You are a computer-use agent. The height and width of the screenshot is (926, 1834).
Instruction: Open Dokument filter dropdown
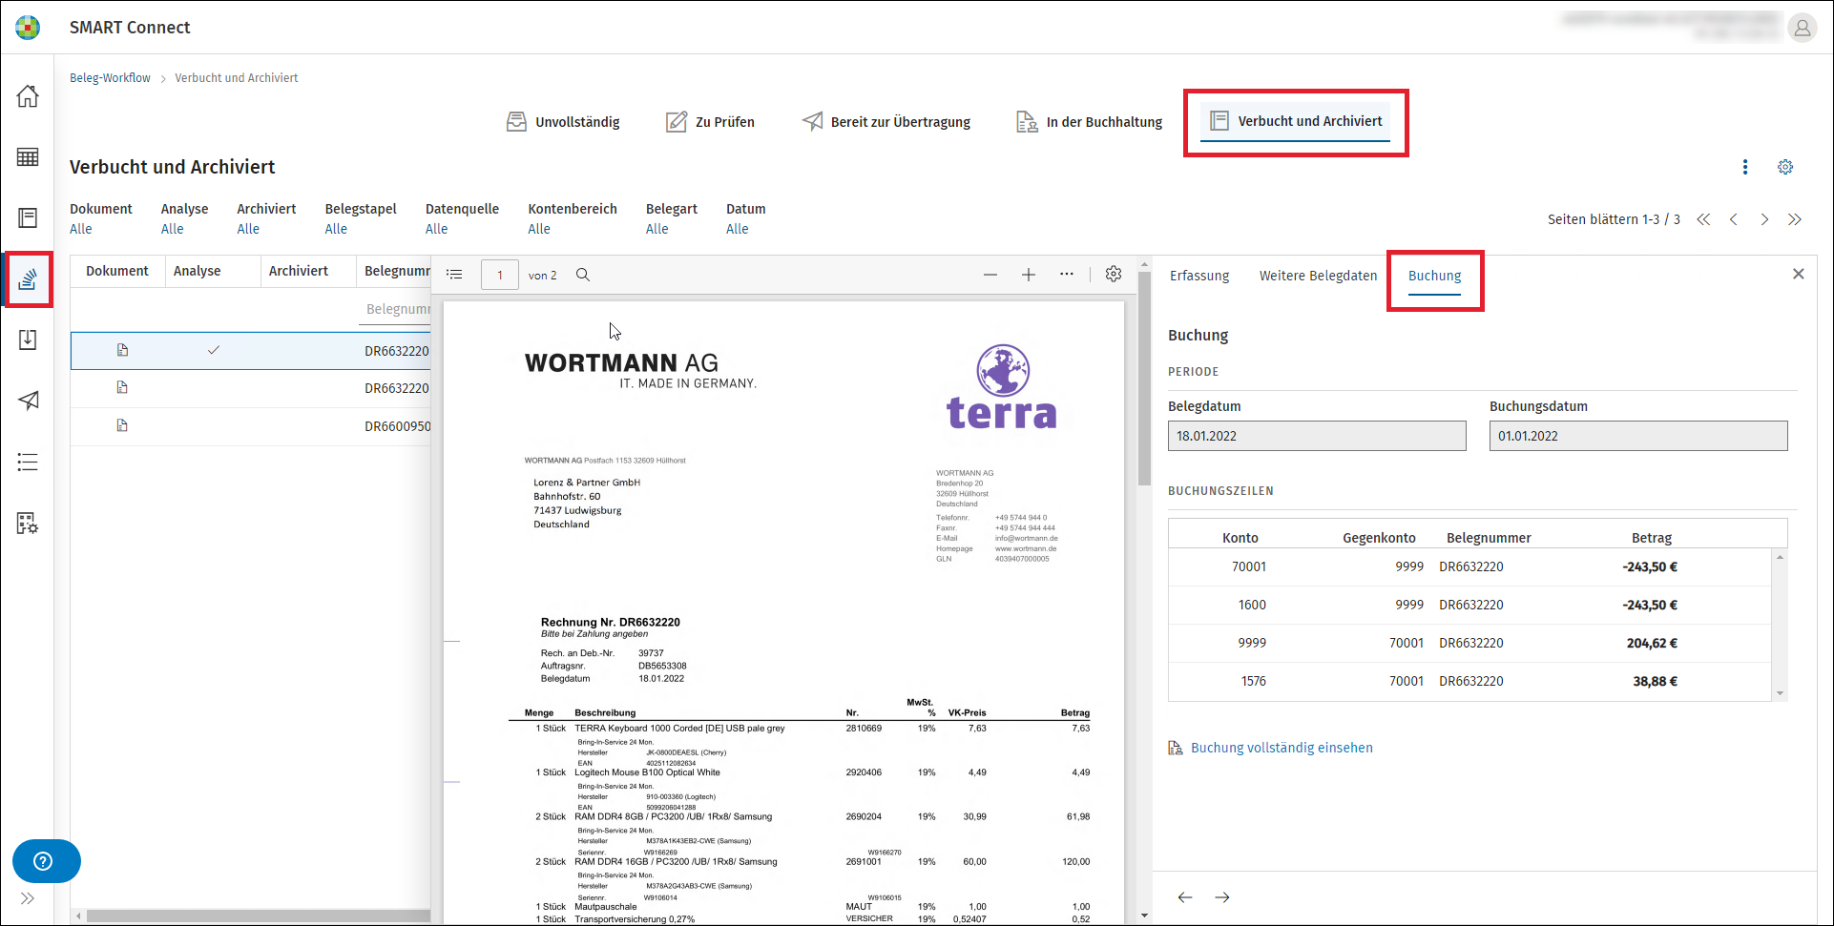point(81,229)
